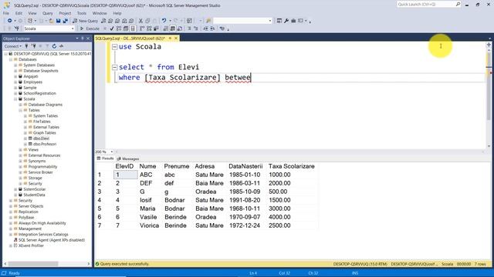Click the wrench Properties icon in toolbar
Viewport: 494px width, 277px height.
tap(286, 21)
